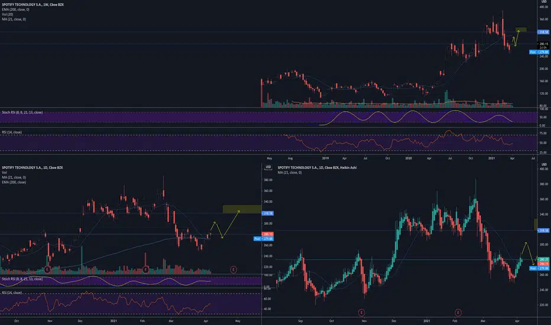Image resolution: width=551 pixels, height=325 pixels.
Task: Select the Stoch RSI legend on the weekly chart
Action: 22,112
